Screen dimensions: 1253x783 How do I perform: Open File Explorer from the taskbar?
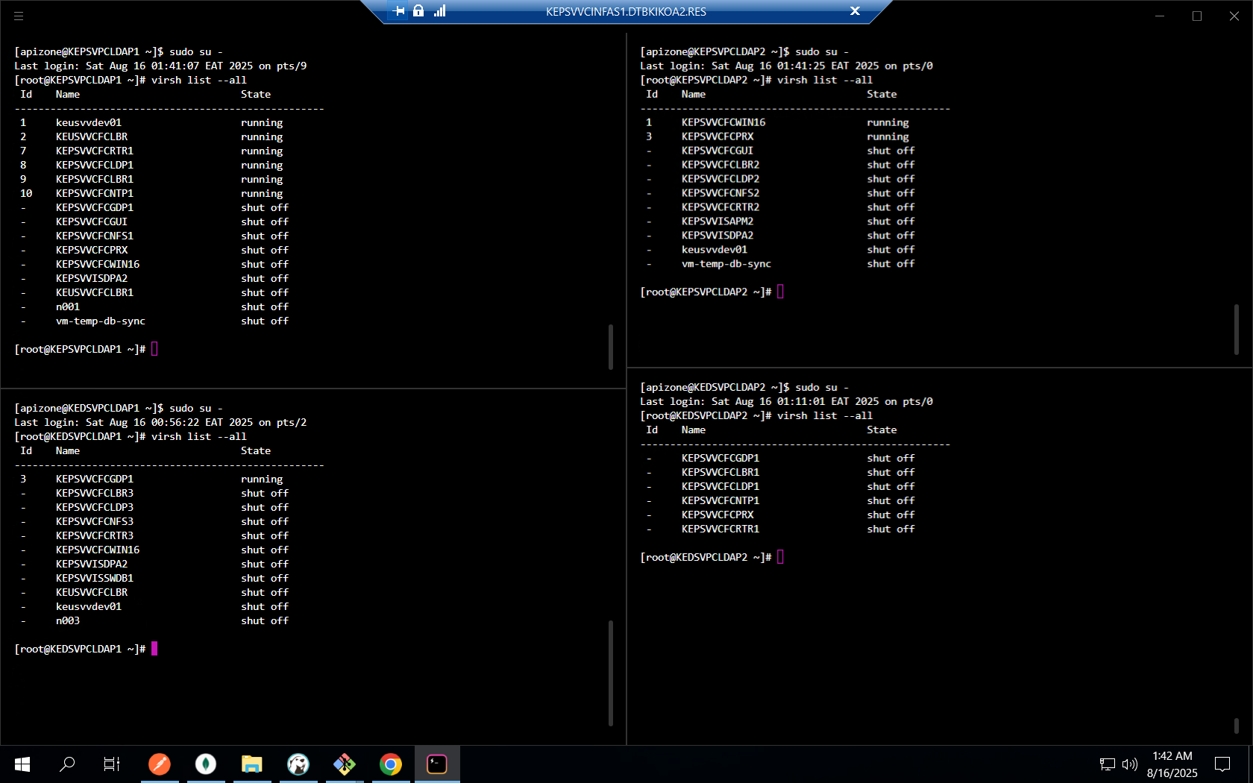tap(251, 764)
